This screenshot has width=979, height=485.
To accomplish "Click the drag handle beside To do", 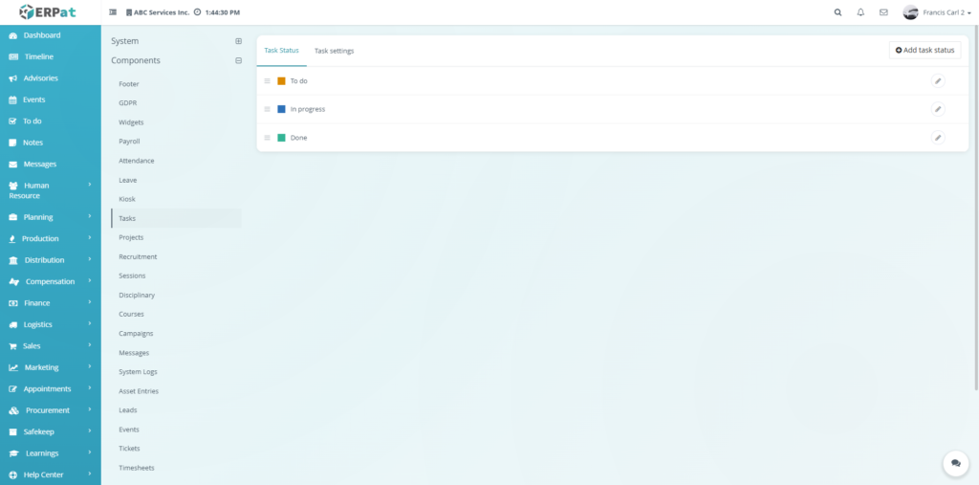I will (268, 81).
